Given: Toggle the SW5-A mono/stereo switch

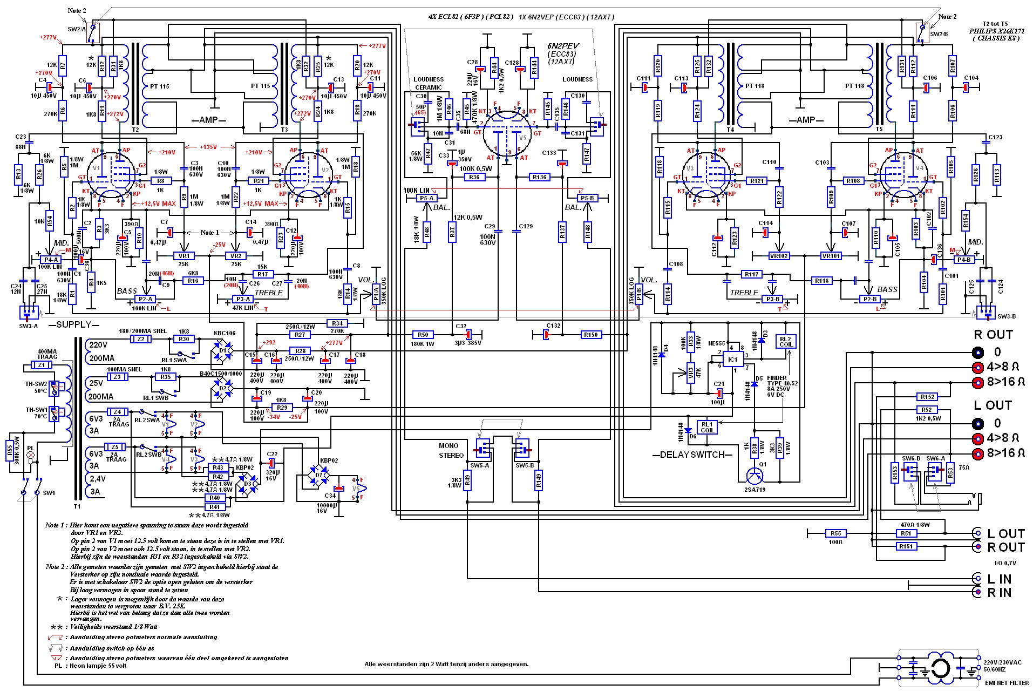Looking at the screenshot, I should (x=482, y=449).
